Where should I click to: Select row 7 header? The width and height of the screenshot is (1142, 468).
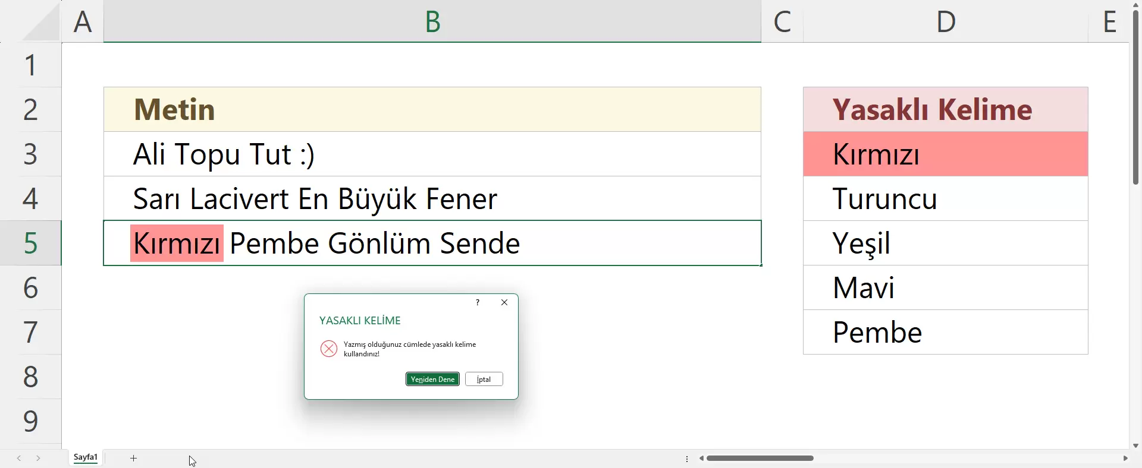coord(30,332)
